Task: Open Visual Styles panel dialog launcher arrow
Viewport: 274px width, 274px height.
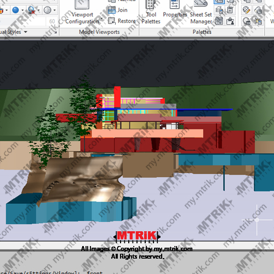Action: (x=55, y=32)
